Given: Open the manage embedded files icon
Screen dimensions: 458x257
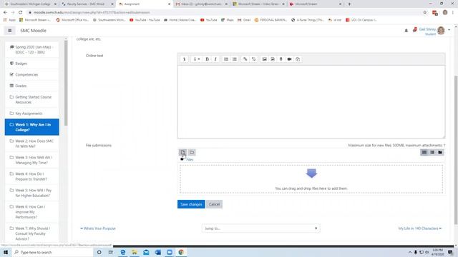Looking at the screenshot, I should (298, 59).
